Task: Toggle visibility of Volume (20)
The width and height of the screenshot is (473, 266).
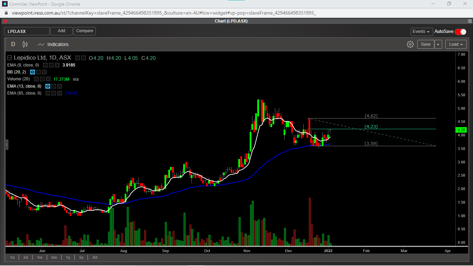Action: point(36,79)
